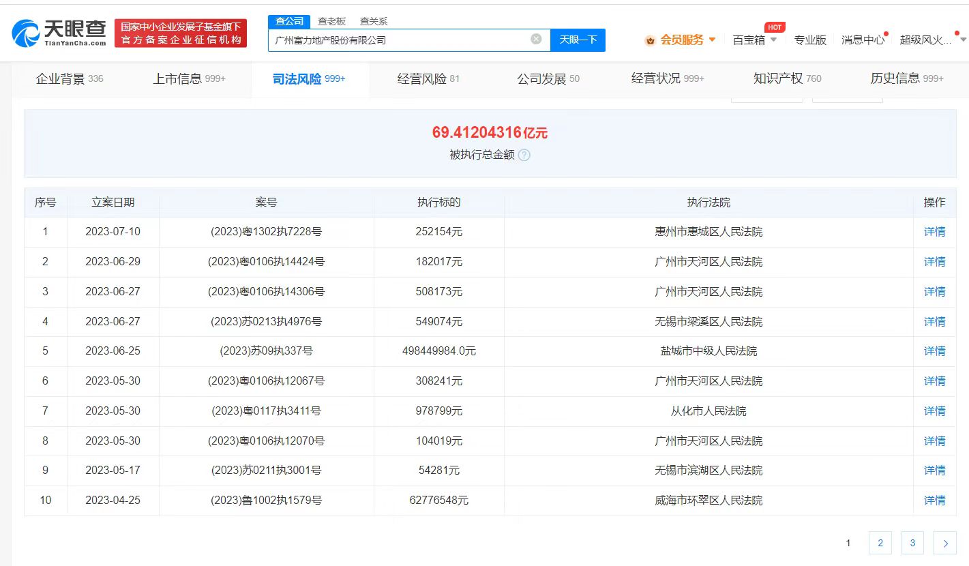Click the date 2023-06-29
The height and width of the screenshot is (566, 969).
(113, 262)
